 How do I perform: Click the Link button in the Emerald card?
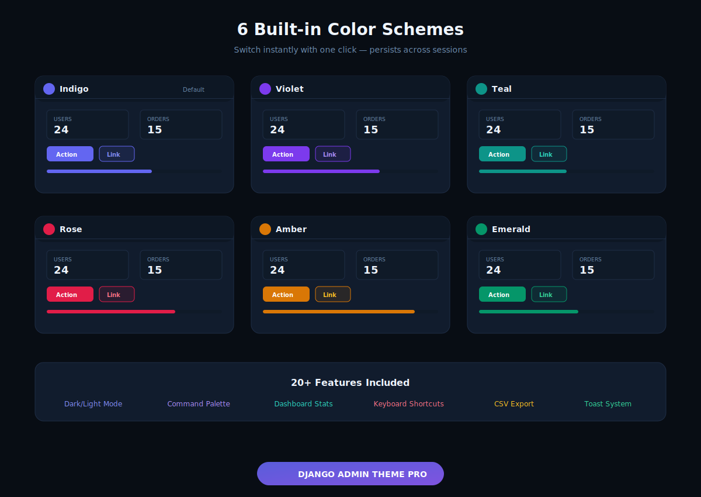click(549, 294)
